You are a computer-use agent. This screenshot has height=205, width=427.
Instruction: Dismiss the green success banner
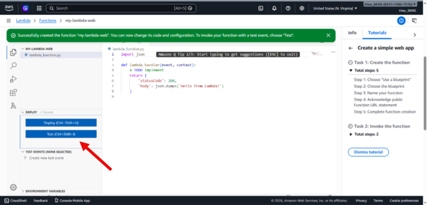tap(329, 35)
